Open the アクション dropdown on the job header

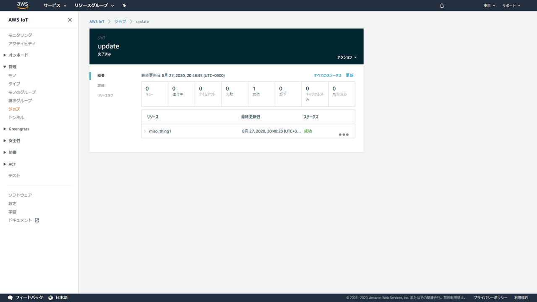coord(347,57)
